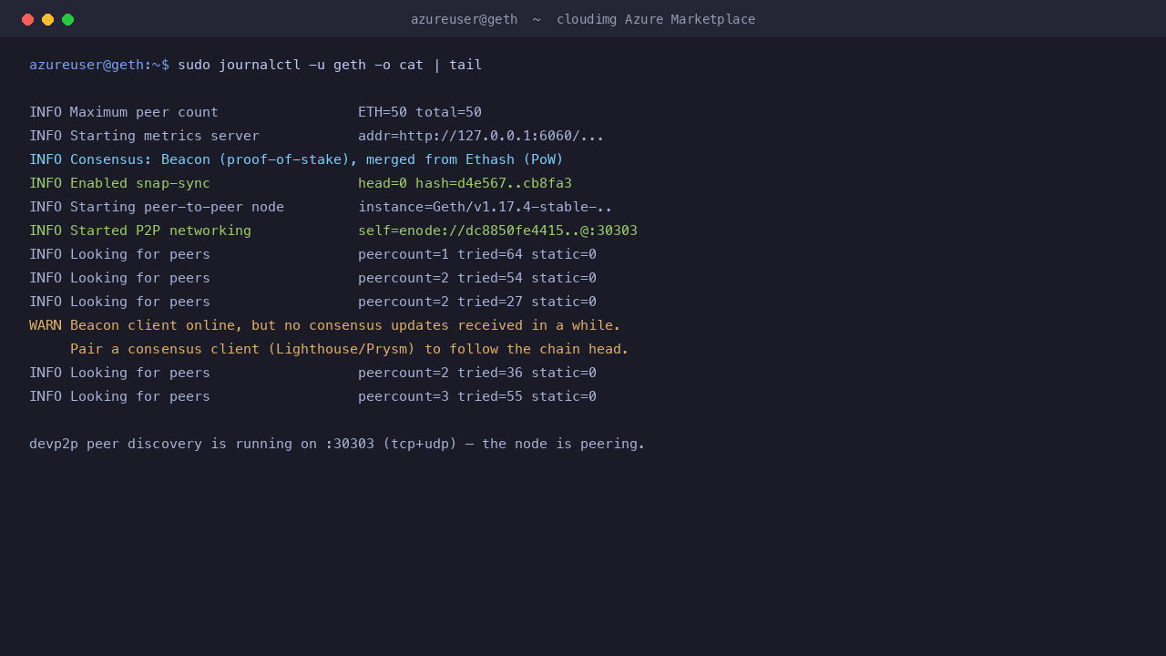Click the red close window button
The image size is (1166, 656).
click(x=28, y=19)
